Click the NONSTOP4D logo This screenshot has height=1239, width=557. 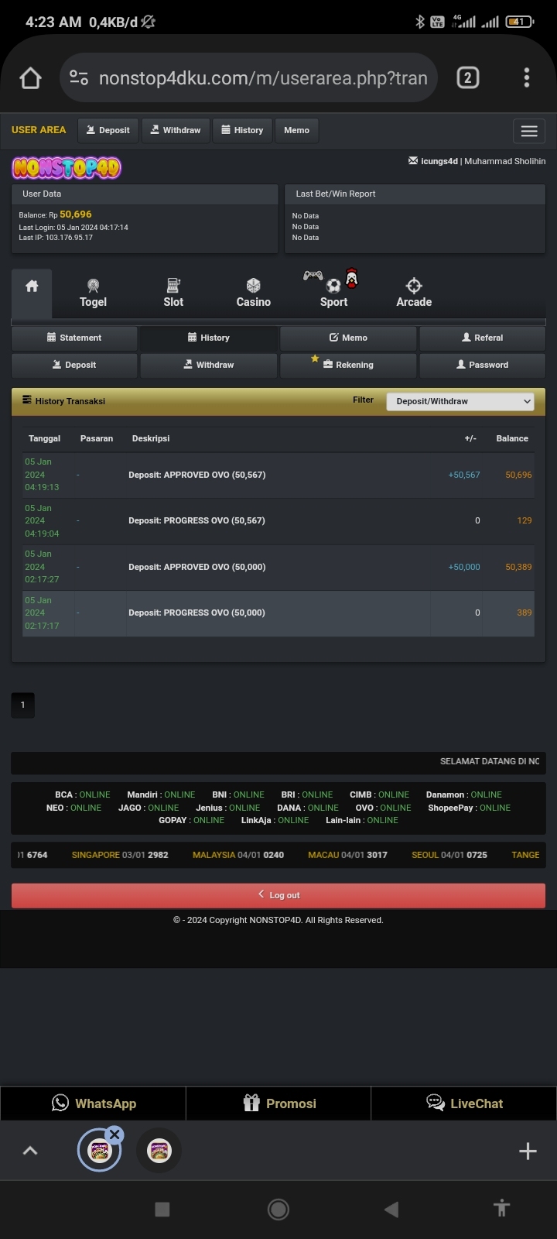(x=67, y=168)
